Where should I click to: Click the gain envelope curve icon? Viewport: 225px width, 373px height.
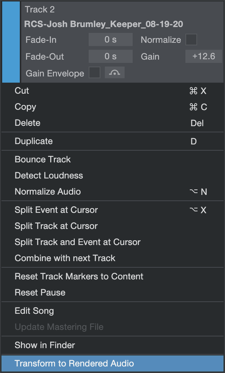(x=115, y=73)
